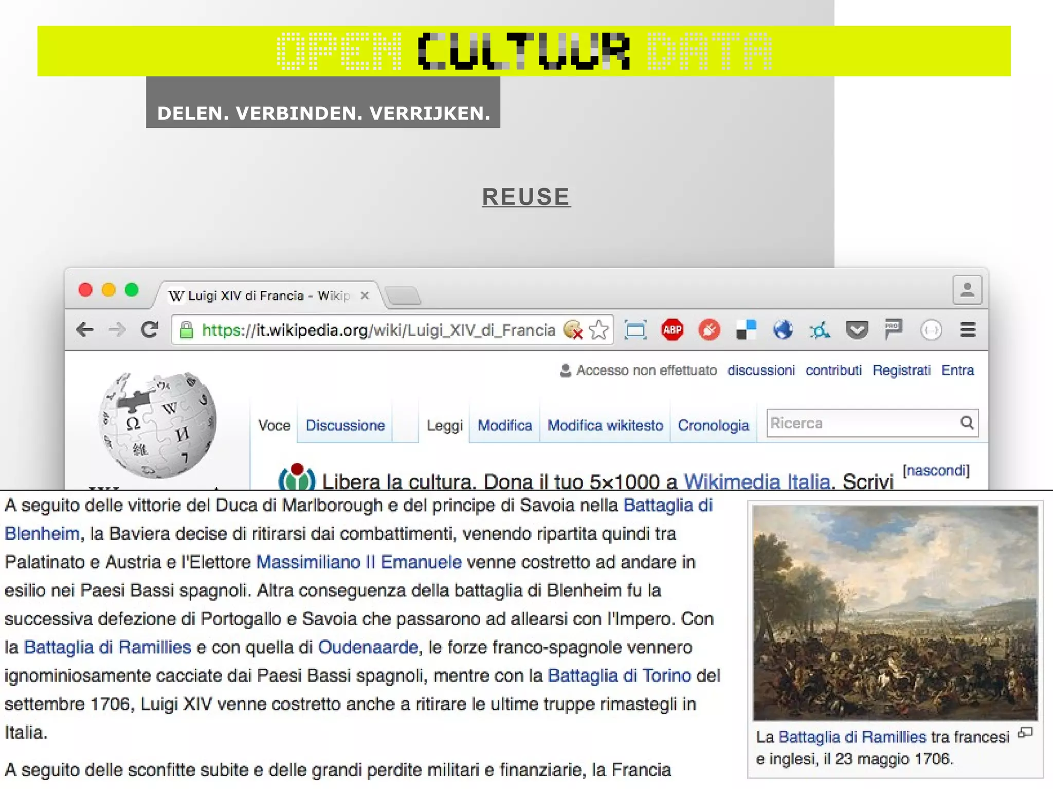Hide banner via nascondi link
Image resolution: width=1053 pixels, height=789 pixels.
pos(936,471)
